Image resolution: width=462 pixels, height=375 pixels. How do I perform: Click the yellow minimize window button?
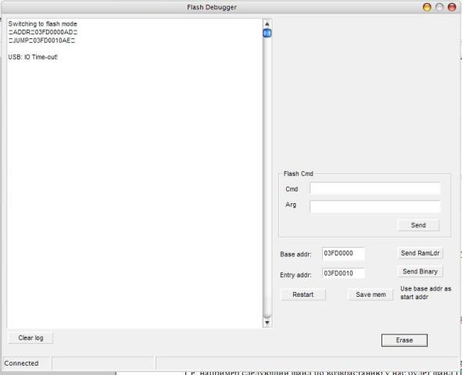427,7
